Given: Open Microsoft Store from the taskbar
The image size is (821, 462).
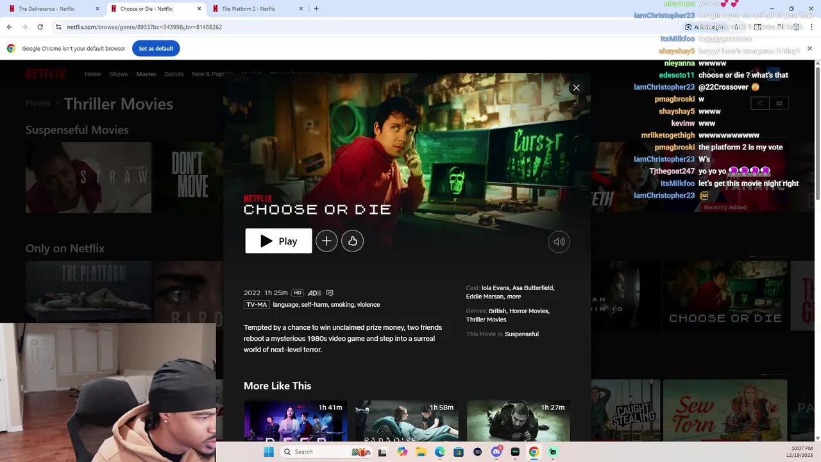Looking at the screenshot, I should (459, 452).
